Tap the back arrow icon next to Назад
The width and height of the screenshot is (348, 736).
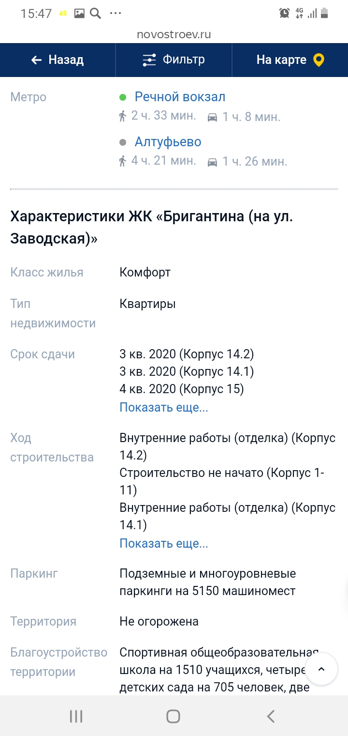pos(36,60)
